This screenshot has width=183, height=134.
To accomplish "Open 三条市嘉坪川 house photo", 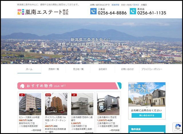I will pyautogui.click(x=108, y=104).
